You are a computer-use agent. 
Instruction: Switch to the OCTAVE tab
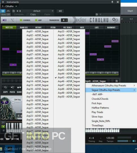[38, 28]
